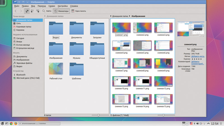Click the Изображения breadcrumb in right pane
The width and height of the screenshot is (224, 126).
(x=138, y=16)
